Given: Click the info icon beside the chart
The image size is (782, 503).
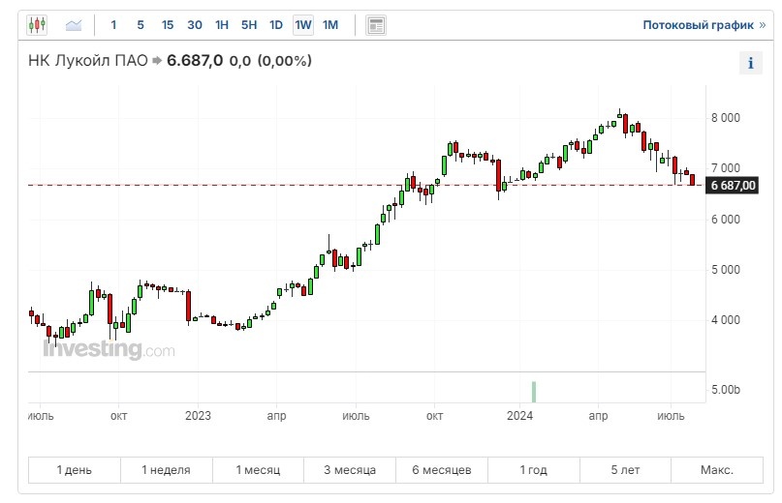Looking at the screenshot, I should point(750,64).
